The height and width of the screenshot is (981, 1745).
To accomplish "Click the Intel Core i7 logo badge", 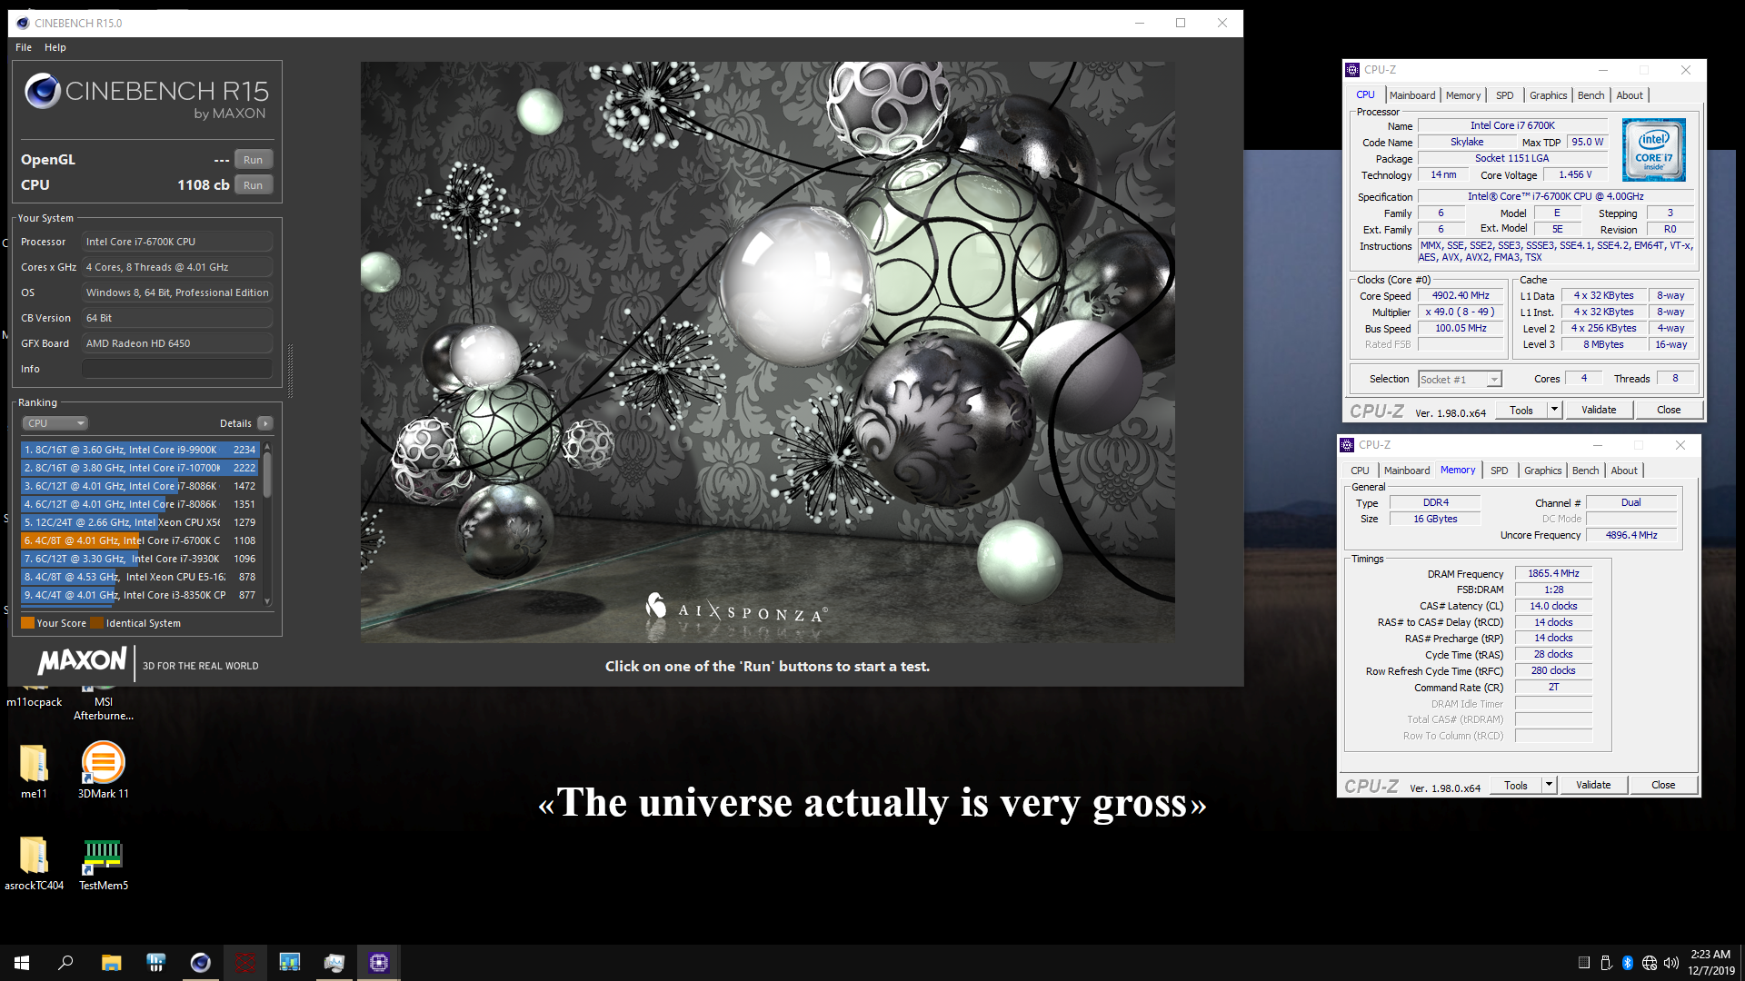I will coord(1654,150).
